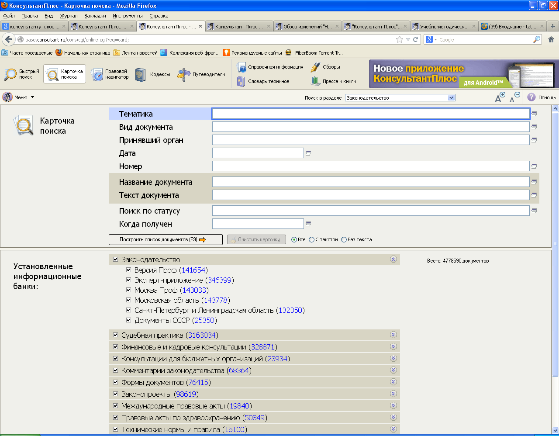559x436 pixels.
Task: Reload page using refresh icon
Action: point(415,39)
